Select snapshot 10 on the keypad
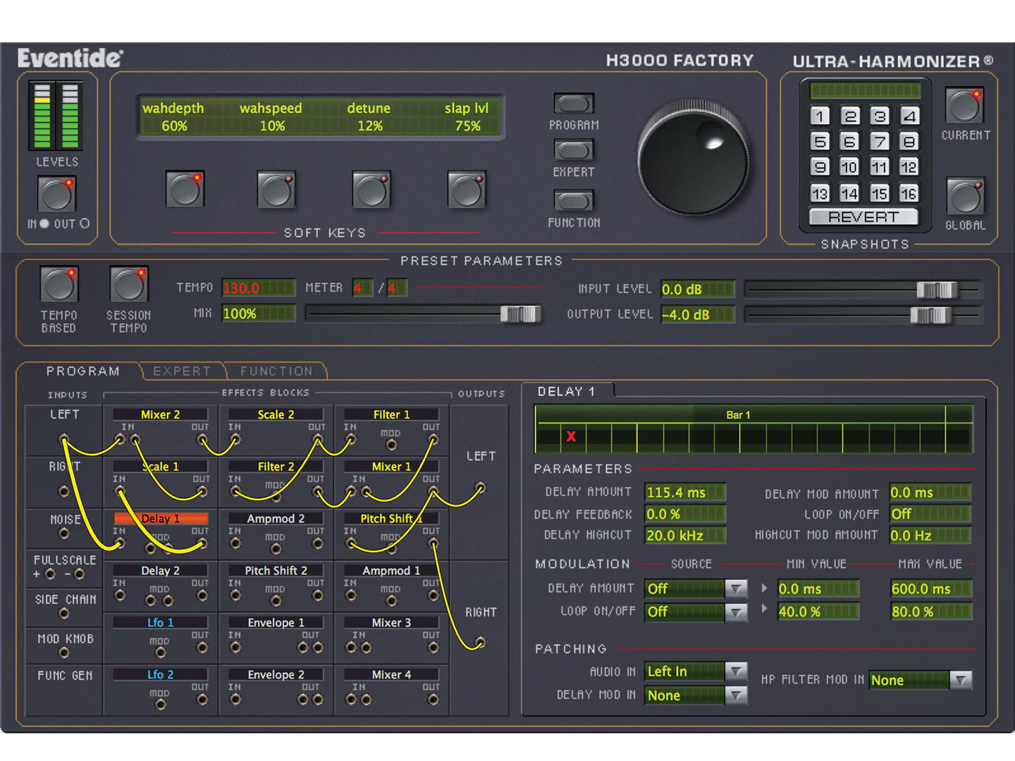This screenshot has width=1015, height=761. coord(850,167)
